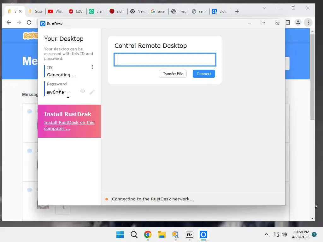The height and width of the screenshot is (242, 323).
Task: Open Chrome from the taskbar
Action: tap(148, 234)
